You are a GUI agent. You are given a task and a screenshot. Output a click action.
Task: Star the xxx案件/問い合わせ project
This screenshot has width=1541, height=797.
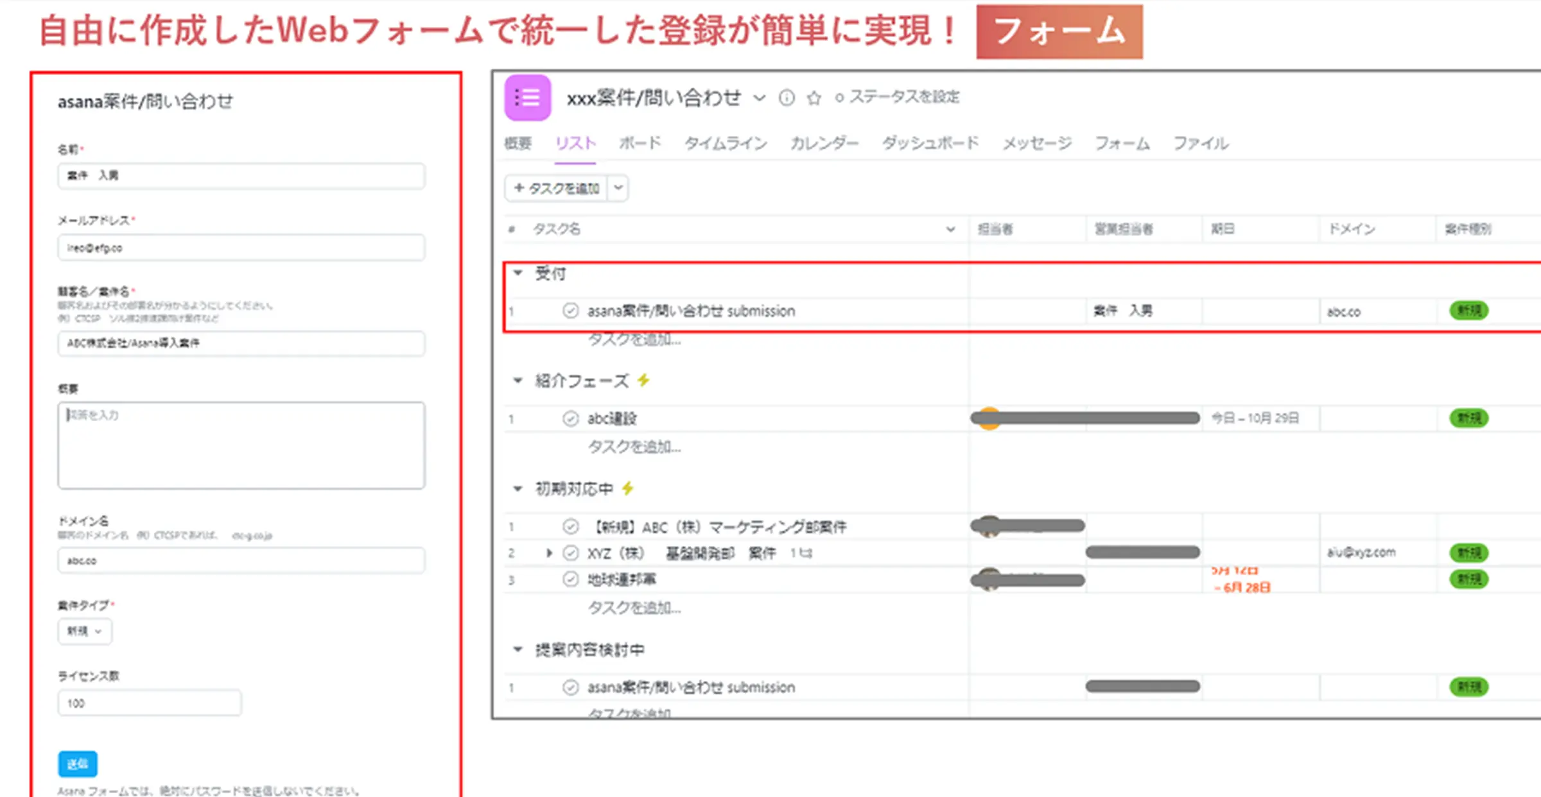[814, 98]
